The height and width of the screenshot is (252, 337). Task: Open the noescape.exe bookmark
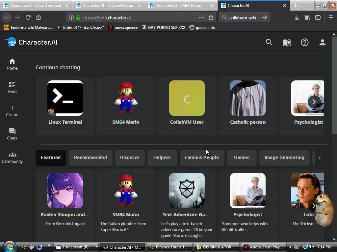[x=123, y=28]
